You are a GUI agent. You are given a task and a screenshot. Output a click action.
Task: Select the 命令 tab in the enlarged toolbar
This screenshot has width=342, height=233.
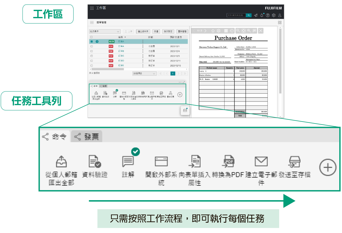tap(54, 137)
